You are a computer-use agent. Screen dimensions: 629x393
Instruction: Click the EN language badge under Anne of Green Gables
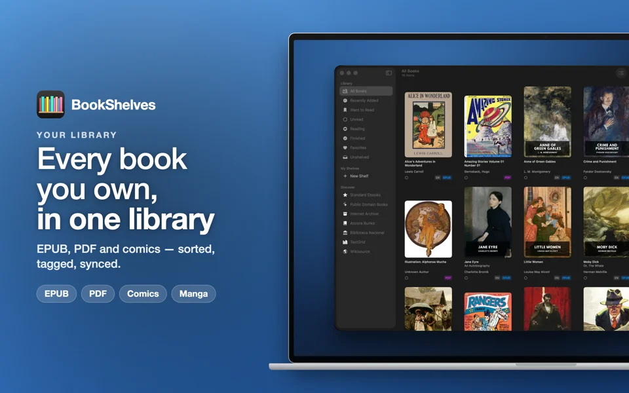tap(557, 178)
